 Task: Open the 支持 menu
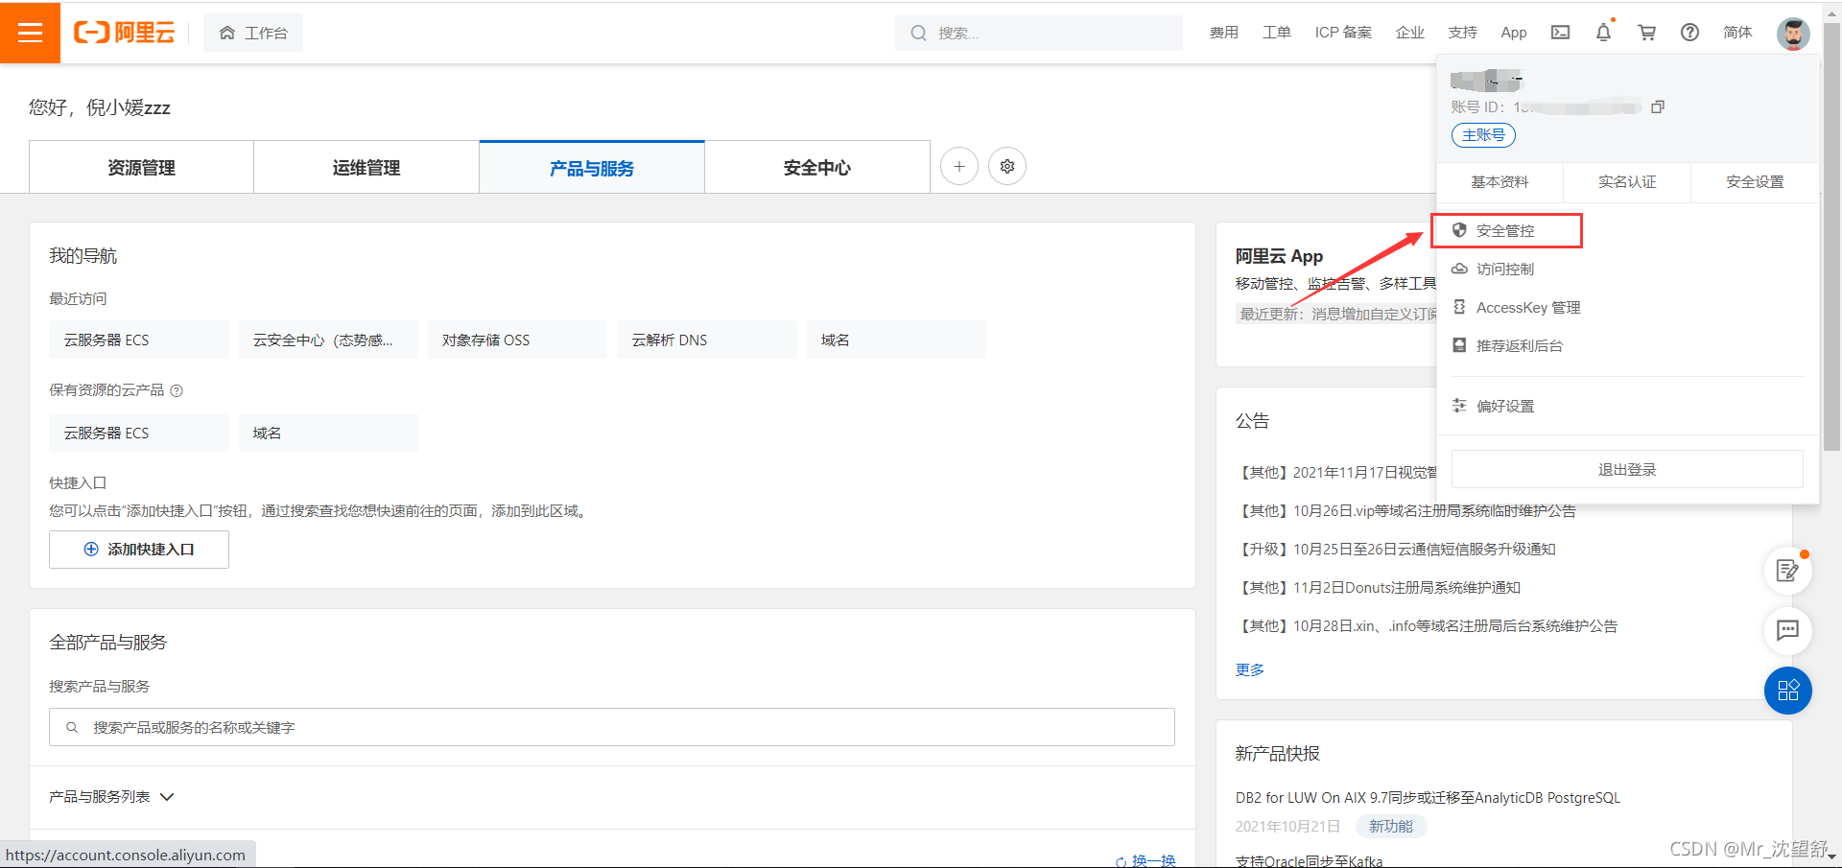tap(1462, 33)
